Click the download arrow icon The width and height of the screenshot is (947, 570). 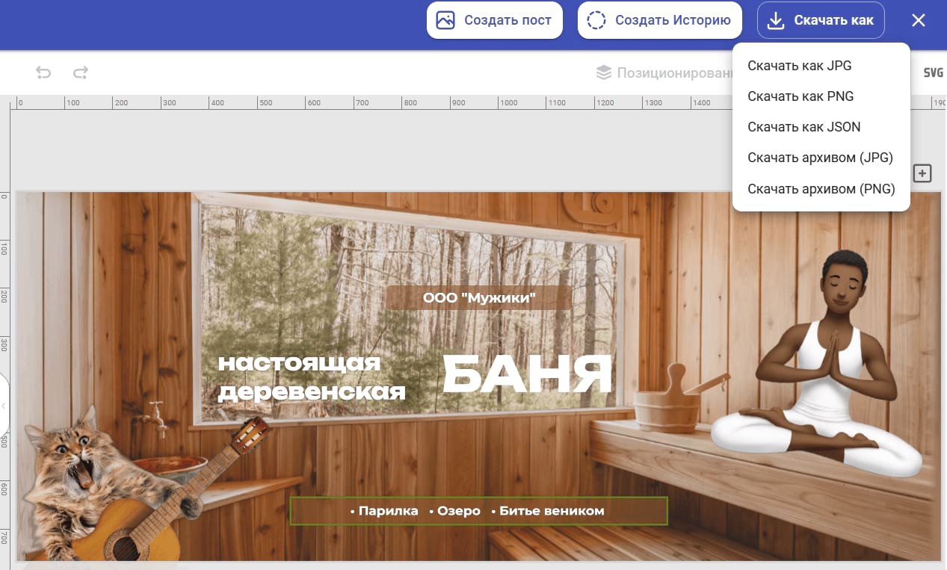(x=776, y=20)
